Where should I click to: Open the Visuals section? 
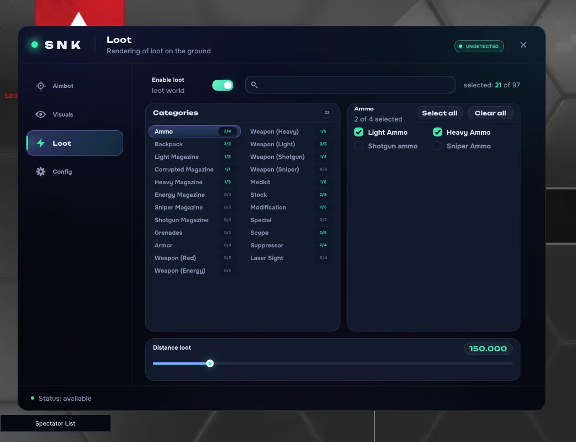pos(75,114)
